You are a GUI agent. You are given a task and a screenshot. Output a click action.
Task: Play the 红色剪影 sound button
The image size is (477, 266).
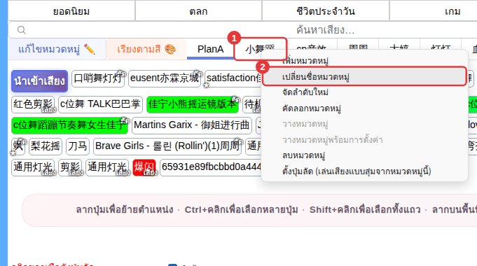coord(33,104)
